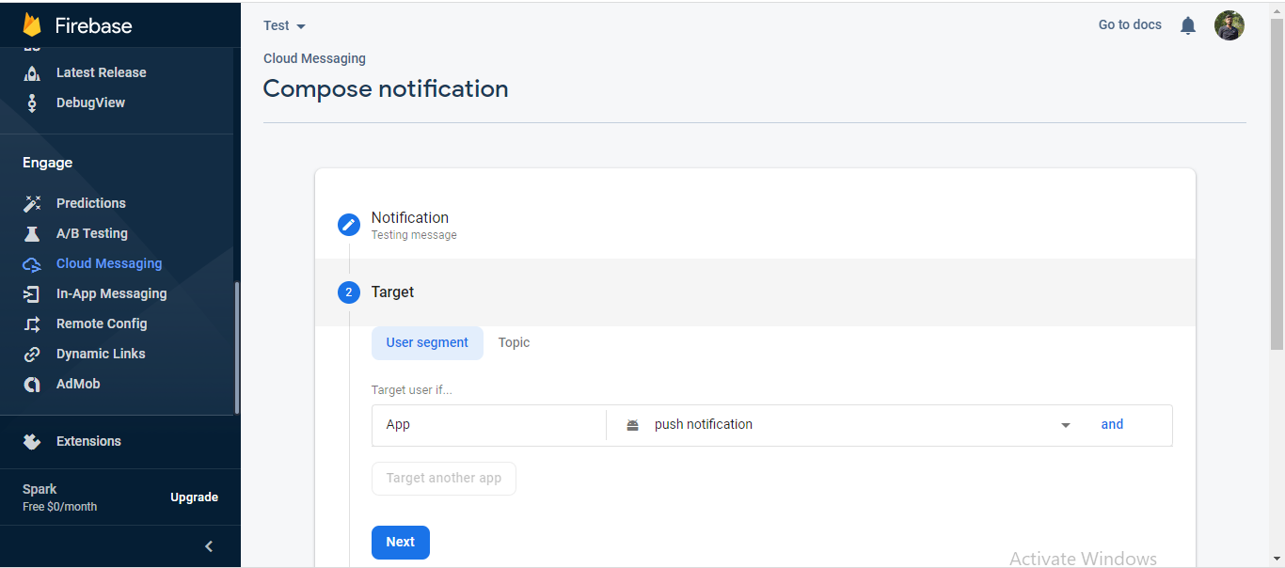Open the Test project switcher
The width and height of the screenshot is (1285, 568).
pos(284,25)
